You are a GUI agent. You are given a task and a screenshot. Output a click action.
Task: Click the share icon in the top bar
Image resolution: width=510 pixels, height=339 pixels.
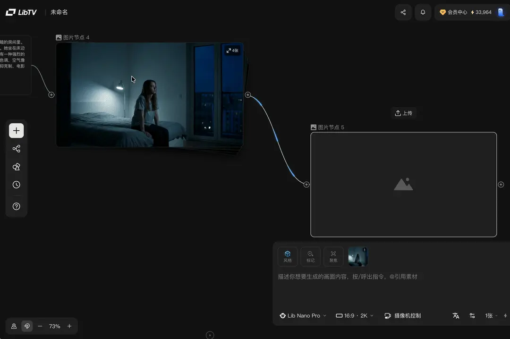(403, 12)
